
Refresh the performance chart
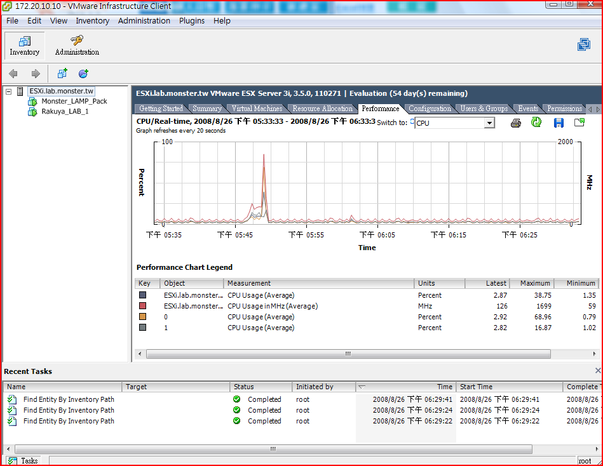536,123
